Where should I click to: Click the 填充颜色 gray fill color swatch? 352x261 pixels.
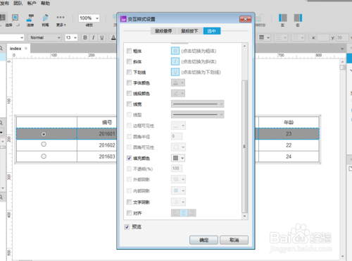pyautogui.click(x=175, y=158)
